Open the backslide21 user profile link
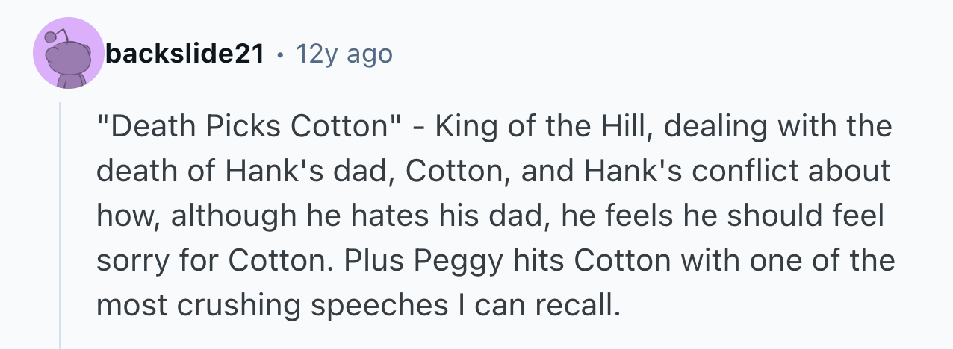Viewport: 953px width, 349px height. point(184,54)
